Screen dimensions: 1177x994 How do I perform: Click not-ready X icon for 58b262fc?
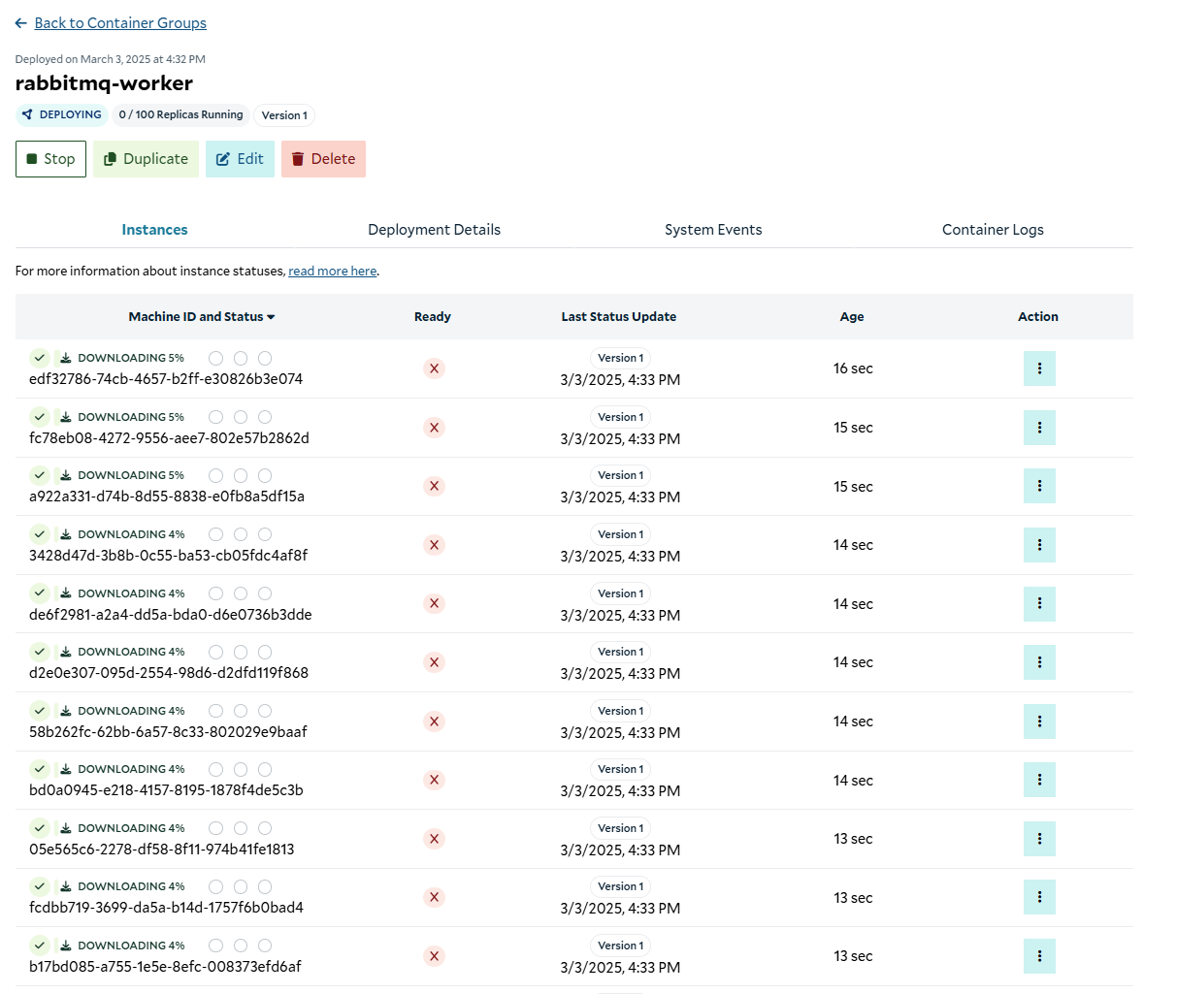click(434, 721)
